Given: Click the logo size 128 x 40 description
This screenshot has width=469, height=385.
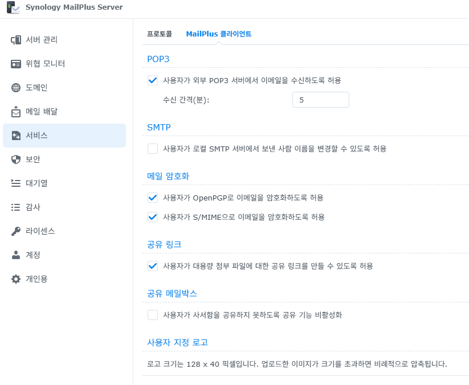Looking at the screenshot, I should pos(297,364).
